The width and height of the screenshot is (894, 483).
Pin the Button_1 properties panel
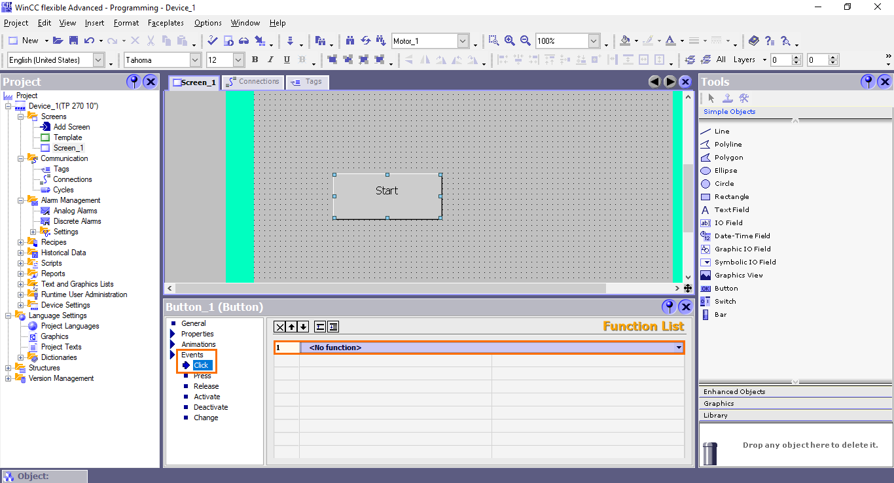669,307
